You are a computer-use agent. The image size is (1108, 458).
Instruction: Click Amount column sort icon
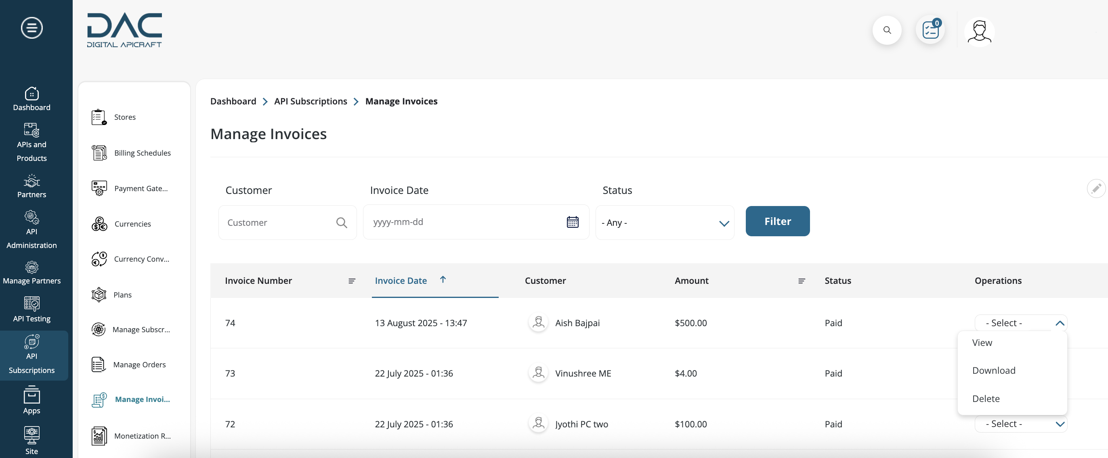801,281
